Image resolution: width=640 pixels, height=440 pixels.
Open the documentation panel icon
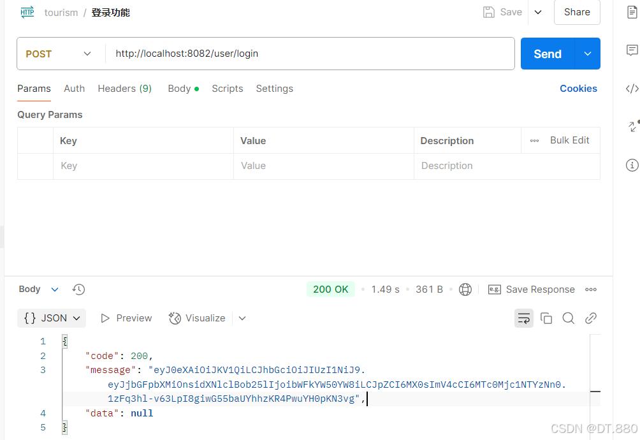(x=632, y=12)
